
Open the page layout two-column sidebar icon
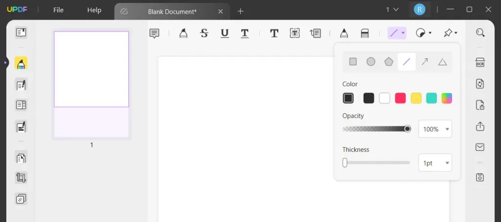point(21,105)
